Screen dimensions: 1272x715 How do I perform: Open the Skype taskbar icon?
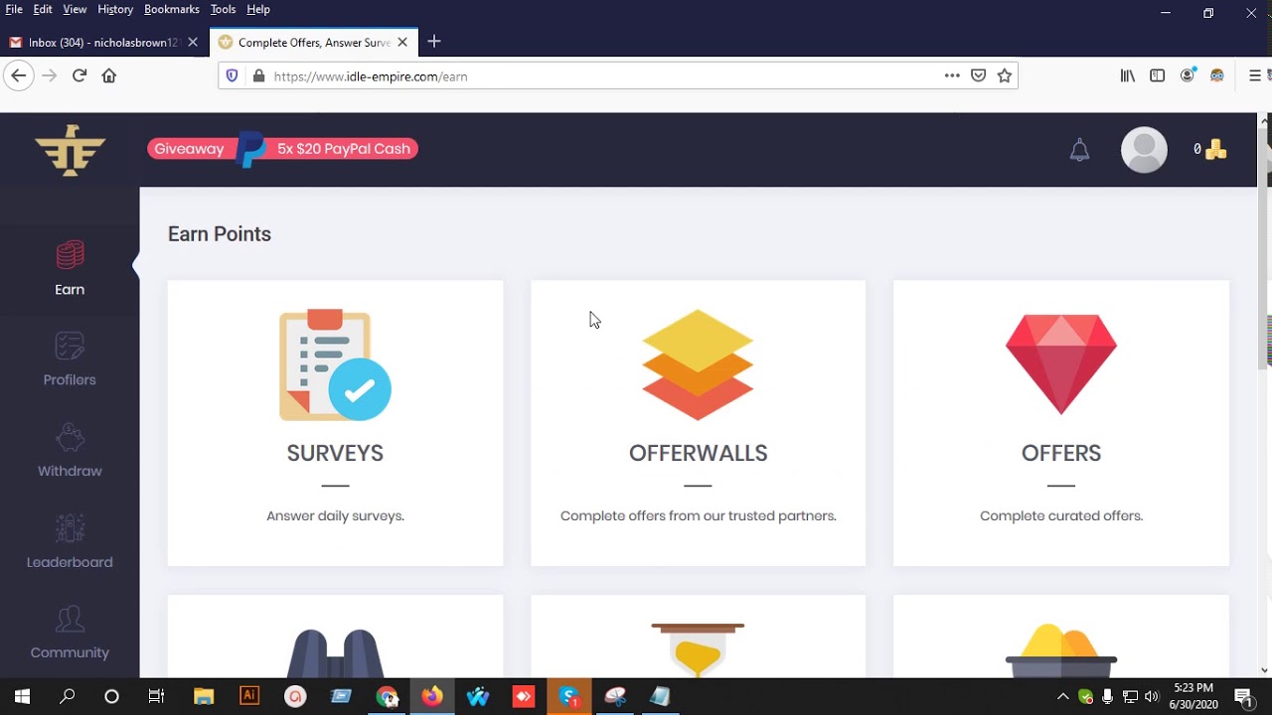point(569,696)
